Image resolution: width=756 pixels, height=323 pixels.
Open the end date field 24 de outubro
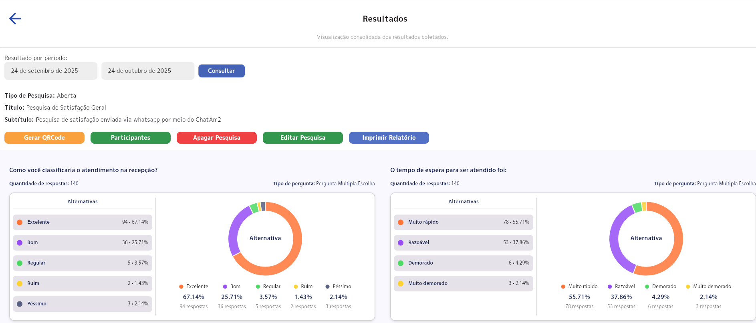pyautogui.click(x=147, y=71)
